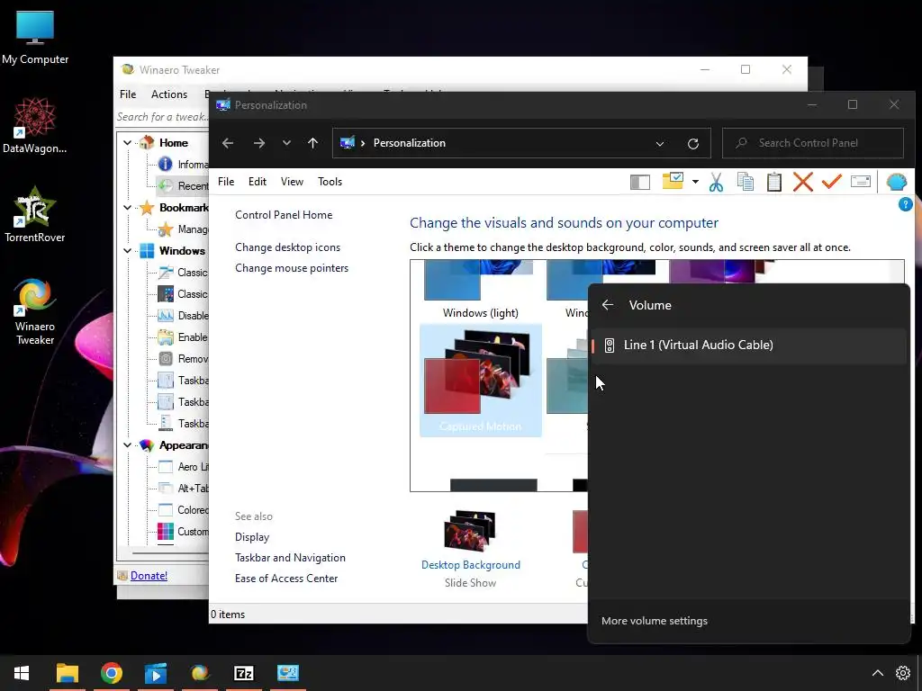This screenshot has height=691, width=922.
Task: Open the View menu in Personalization
Action: point(292,182)
